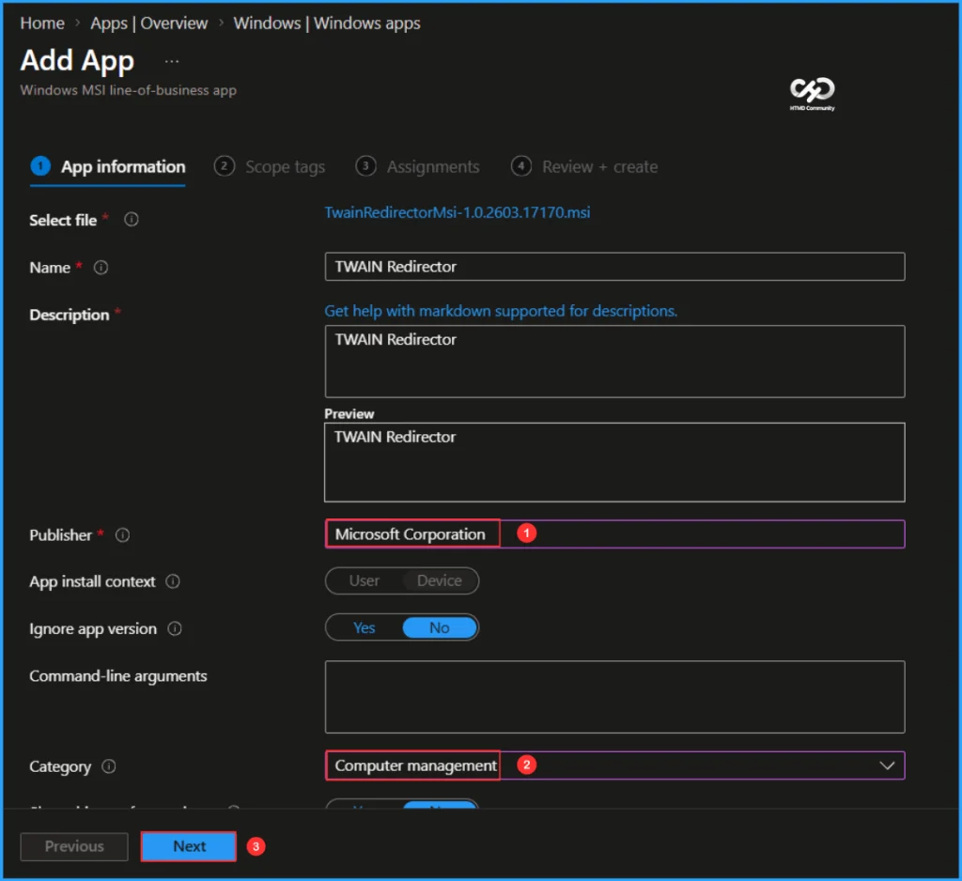Click the 'Ignore app version' label
Image resolution: width=962 pixels, height=881 pixels.
pos(93,629)
